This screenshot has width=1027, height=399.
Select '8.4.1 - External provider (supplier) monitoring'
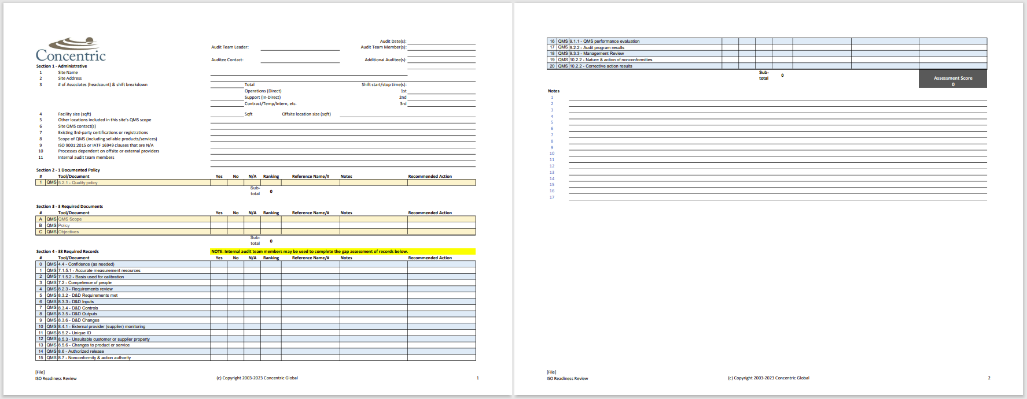(x=256, y=327)
